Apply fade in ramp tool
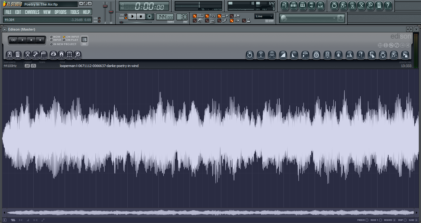Screen dimensions: 421x223 pyautogui.click(x=283, y=55)
